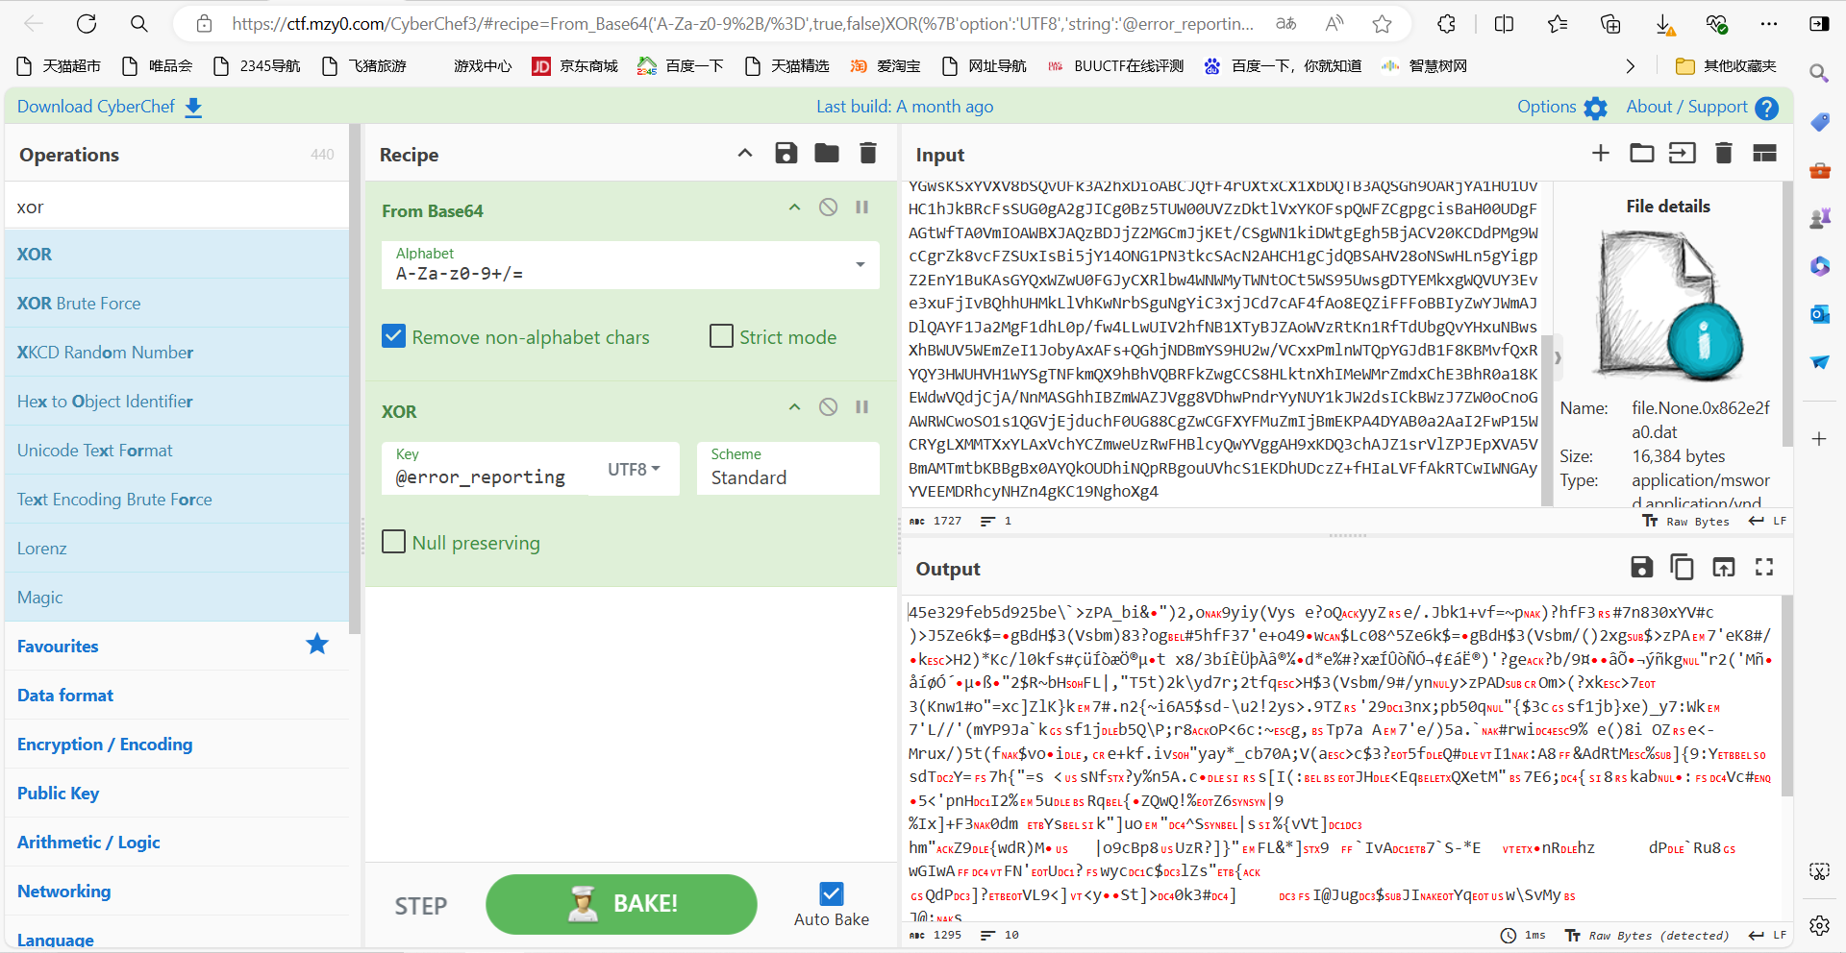Toggle Favourites star icon
Viewport: 1846px width, 953px height.
(317, 645)
